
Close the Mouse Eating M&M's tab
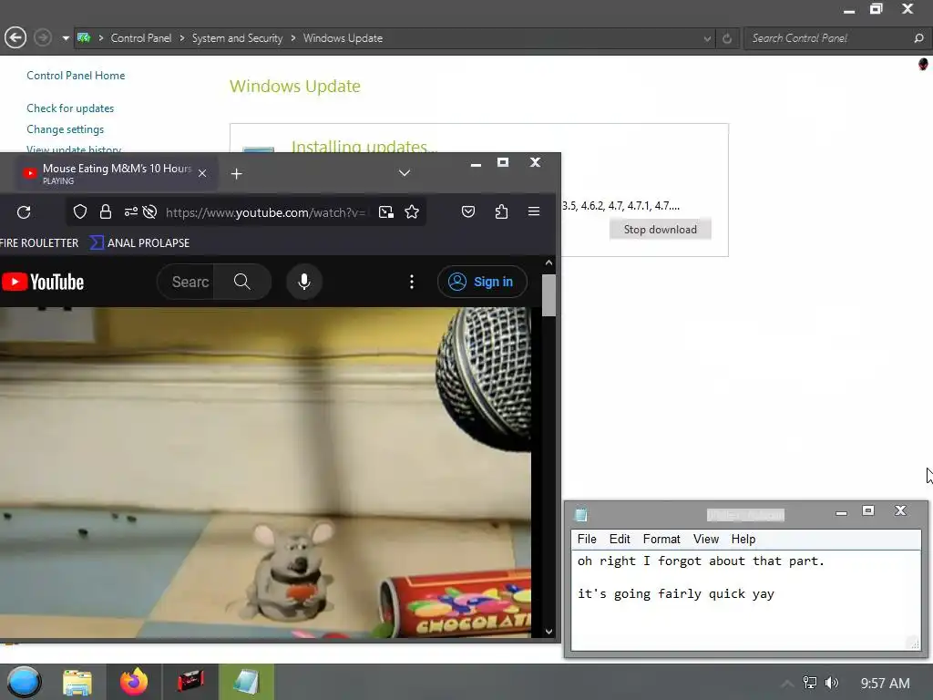click(x=202, y=173)
